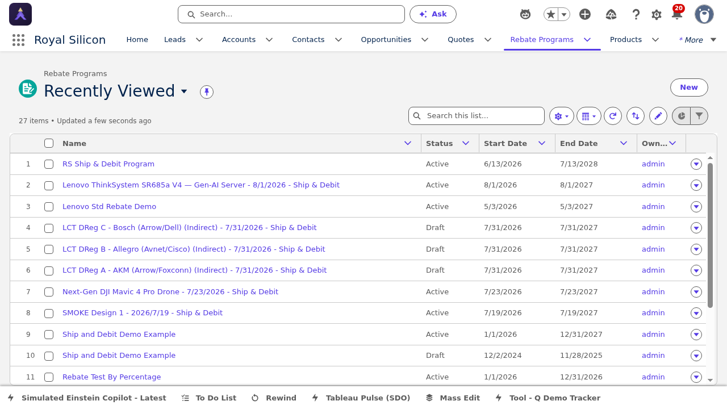
Task: Open row actions for RS Ship & Debit Program
Action: (x=696, y=164)
